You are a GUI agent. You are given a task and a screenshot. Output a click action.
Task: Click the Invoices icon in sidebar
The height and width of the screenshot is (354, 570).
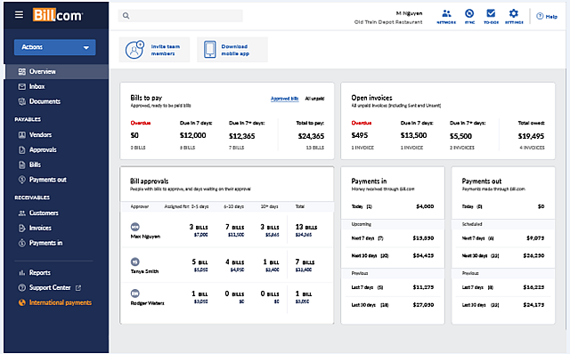[x=22, y=228]
